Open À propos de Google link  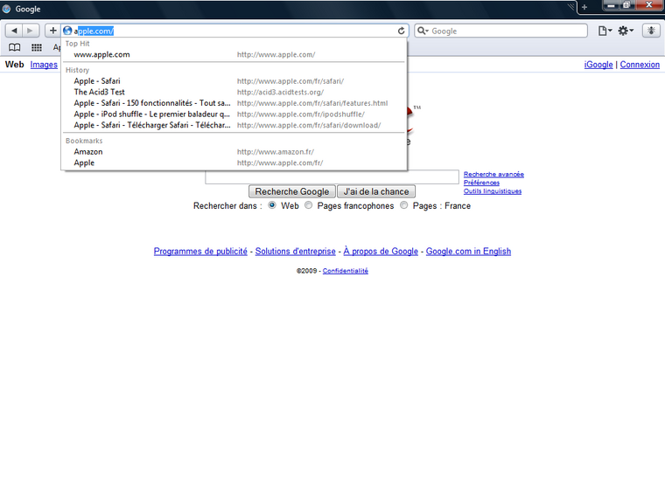[x=381, y=251]
